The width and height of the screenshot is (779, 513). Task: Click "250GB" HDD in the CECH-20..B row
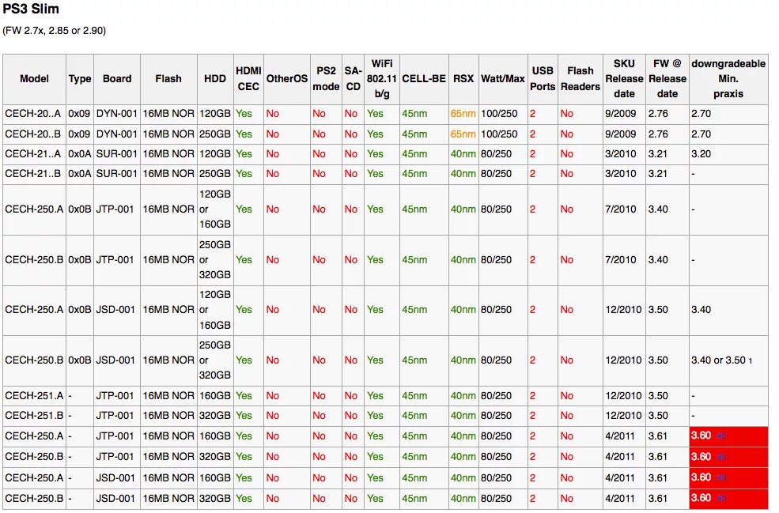coord(215,134)
